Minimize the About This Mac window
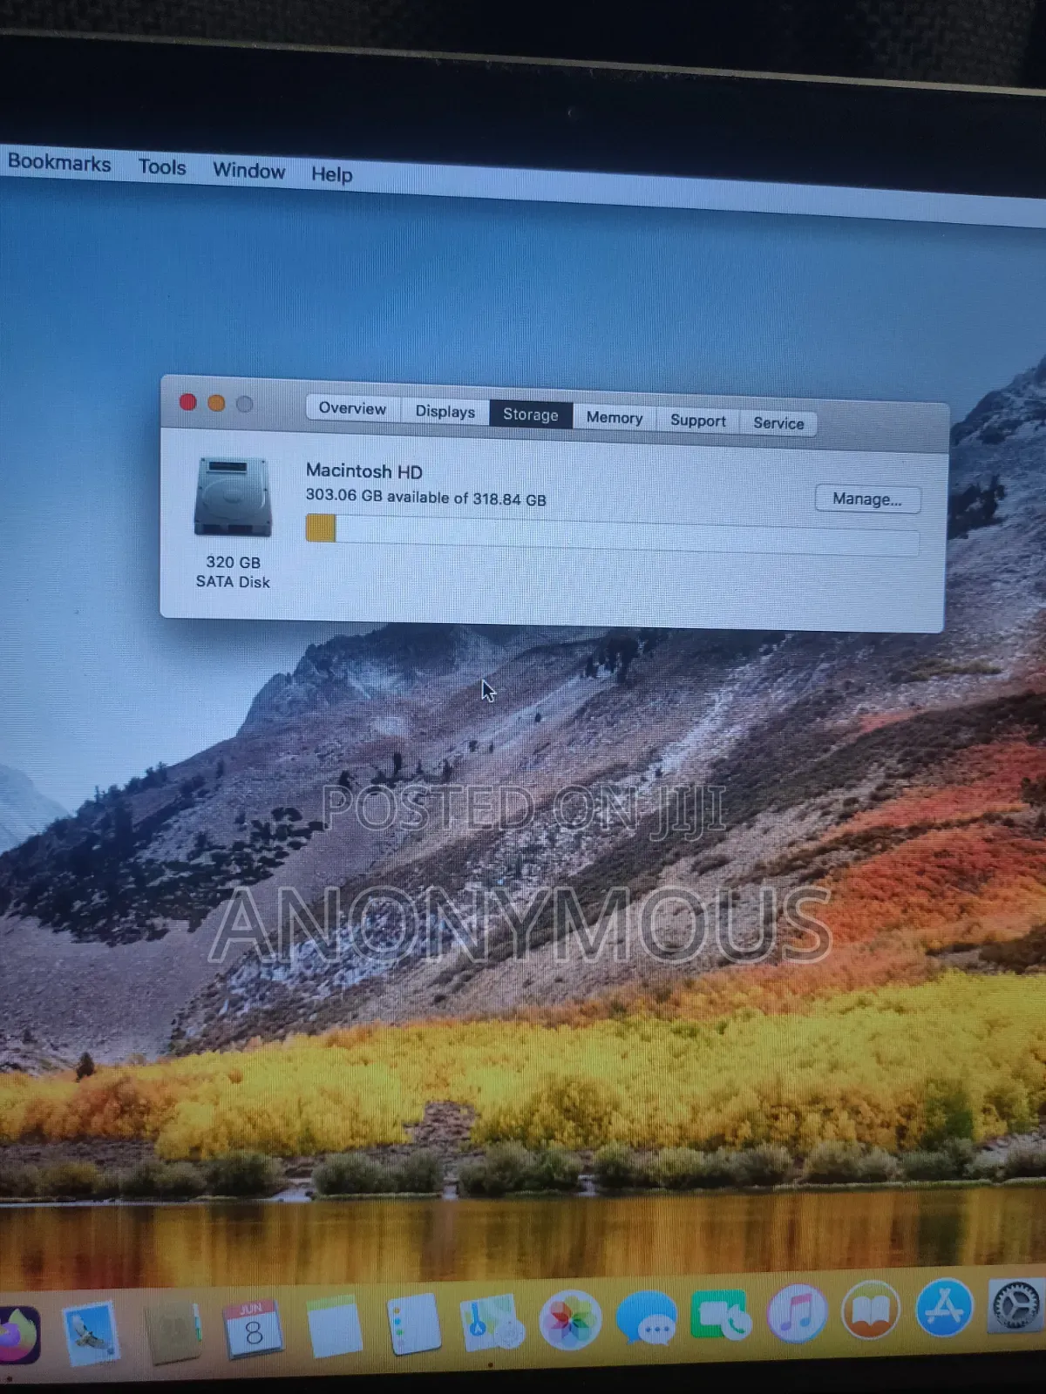This screenshot has width=1046, height=1394. (x=217, y=403)
